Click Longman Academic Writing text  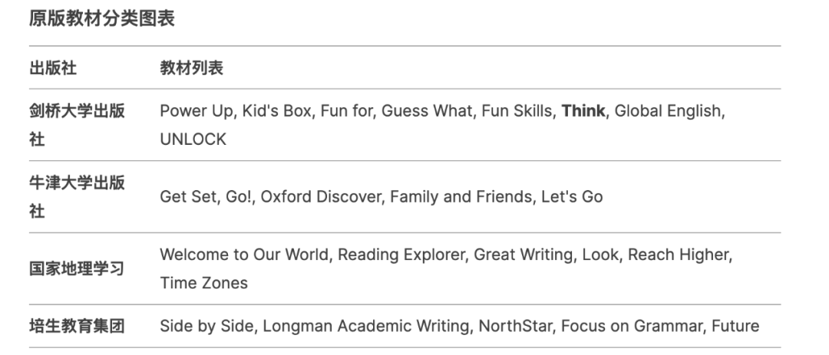(x=366, y=326)
